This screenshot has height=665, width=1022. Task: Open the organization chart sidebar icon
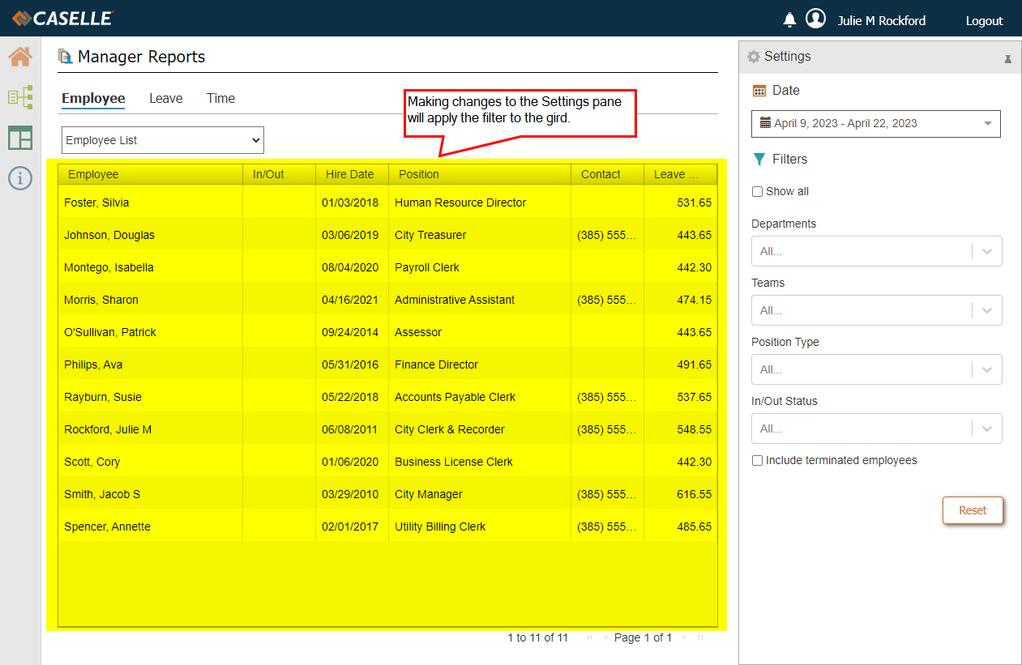(x=20, y=97)
